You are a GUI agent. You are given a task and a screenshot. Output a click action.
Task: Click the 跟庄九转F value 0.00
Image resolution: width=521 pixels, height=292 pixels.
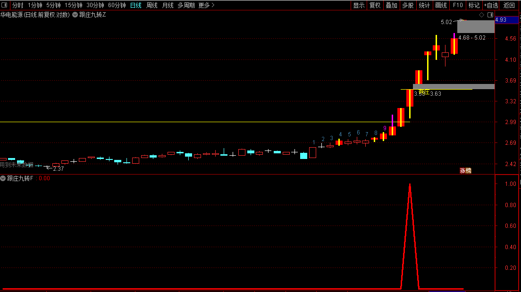tap(44, 178)
